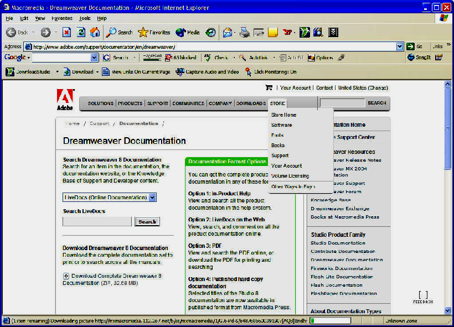Screen dimensions: 454x327
Task: Click the Forward arrow icon
Action: pyautogui.click(x=45, y=33)
